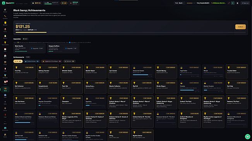This screenshot has width=252, height=141.
Task: Click the uncollected income progress bar
Action: (x=130, y=32)
